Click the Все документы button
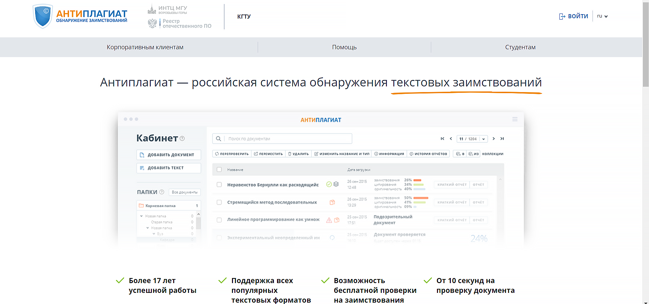The image size is (649, 304). pyautogui.click(x=185, y=192)
